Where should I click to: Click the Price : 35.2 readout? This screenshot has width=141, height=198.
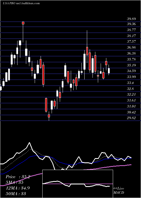coord(18,177)
